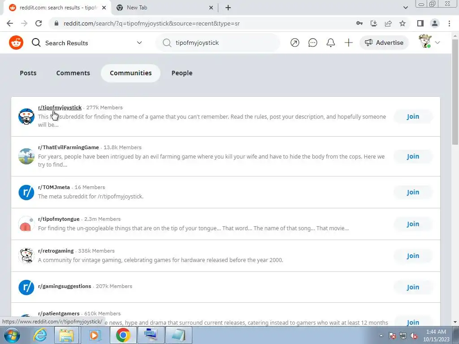The height and width of the screenshot is (344, 459).
Task: Open Windows Explorer folder from taskbar
Action: point(66,335)
